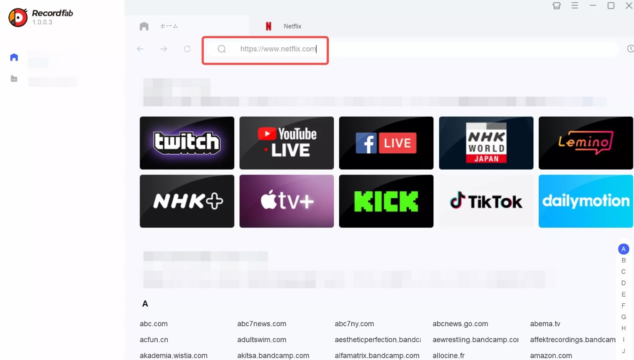Jump to letter H in index
The height and width of the screenshot is (360, 634).
(624, 328)
